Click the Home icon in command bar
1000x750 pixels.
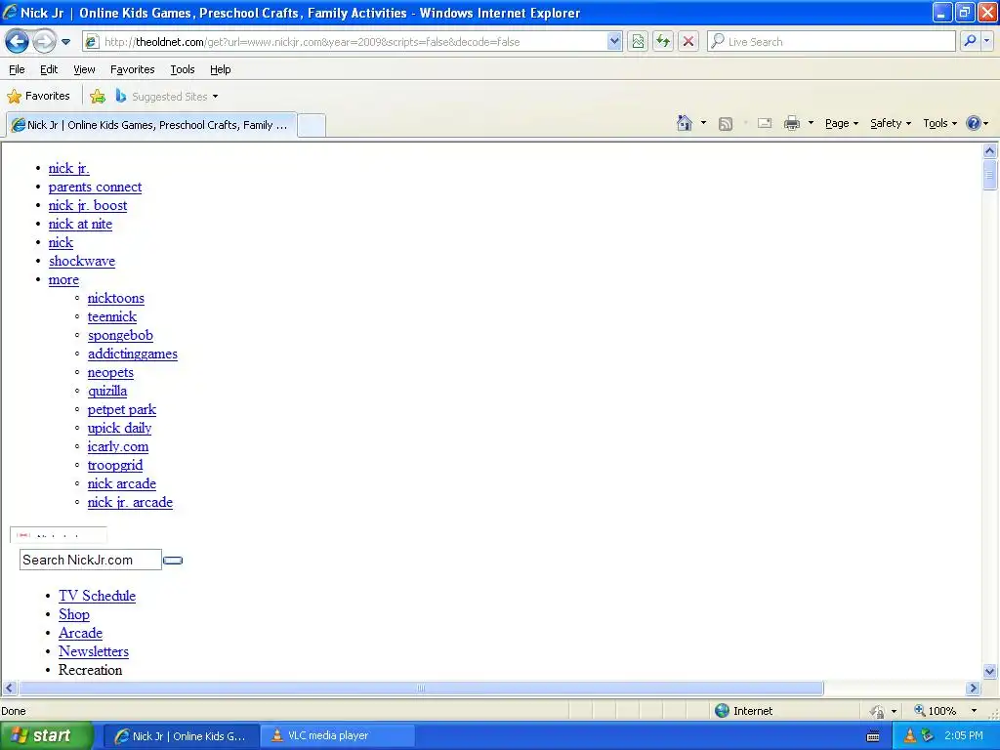point(685,123)
